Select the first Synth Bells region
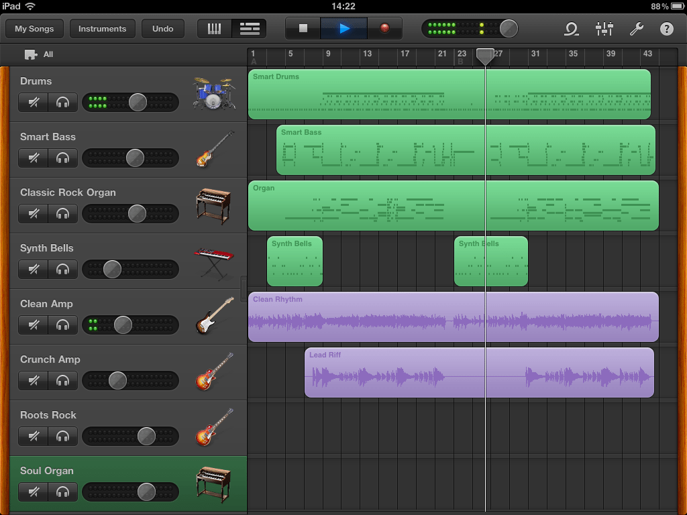Image resolution: width=687 pixels, height=515 pixels. click(x=295, y=262)
